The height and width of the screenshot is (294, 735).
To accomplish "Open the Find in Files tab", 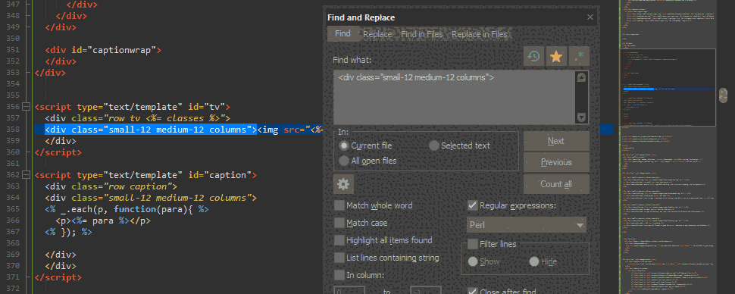I will (422, 34).
